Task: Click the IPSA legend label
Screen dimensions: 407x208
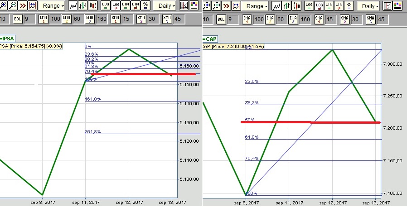Action: [7, 39]
